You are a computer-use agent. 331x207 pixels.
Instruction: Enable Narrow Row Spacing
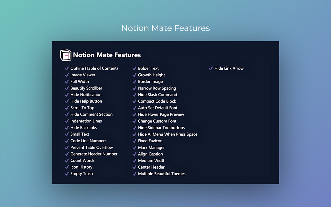[x=157, y=88]
